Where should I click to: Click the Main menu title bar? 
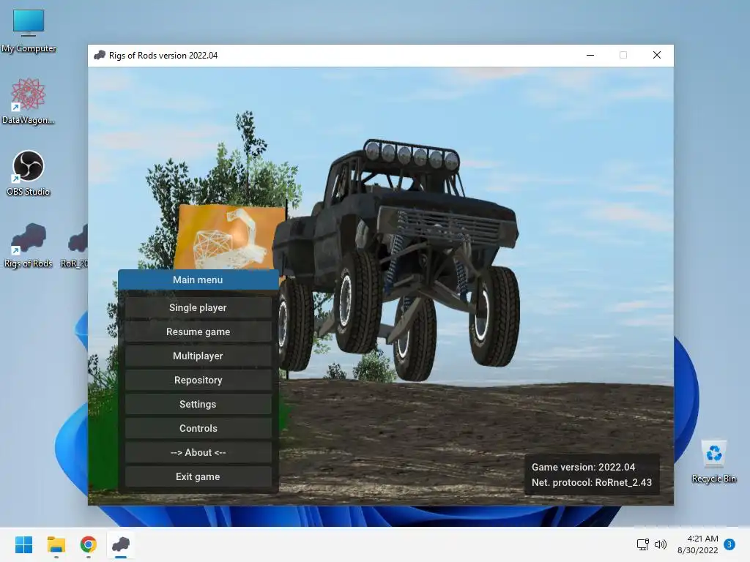pos(198,280)
